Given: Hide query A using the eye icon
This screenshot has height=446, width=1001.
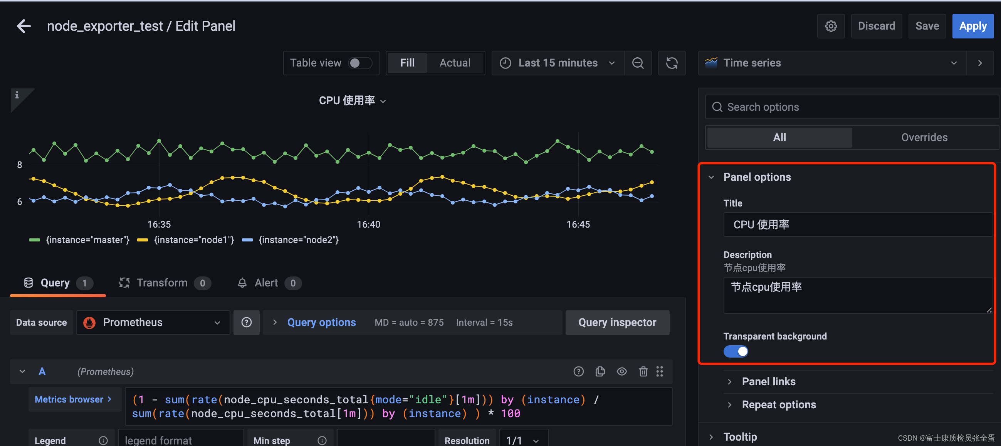Looking at the screenshot, I should click(x=621, y=371).
